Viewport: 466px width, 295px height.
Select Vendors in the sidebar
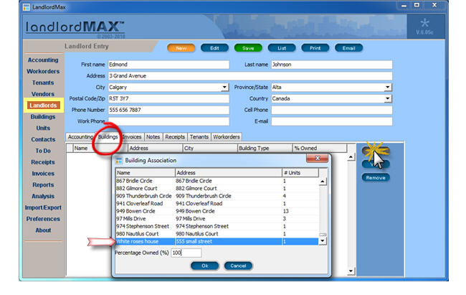(x=43, y=94)
